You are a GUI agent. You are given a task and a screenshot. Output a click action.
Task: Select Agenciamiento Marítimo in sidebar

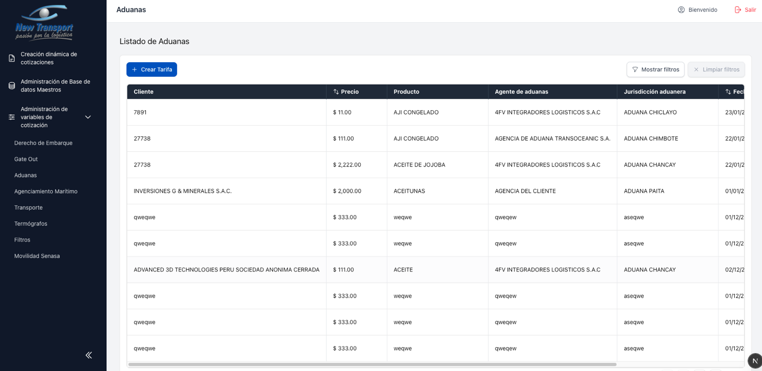tap(46, 192)
